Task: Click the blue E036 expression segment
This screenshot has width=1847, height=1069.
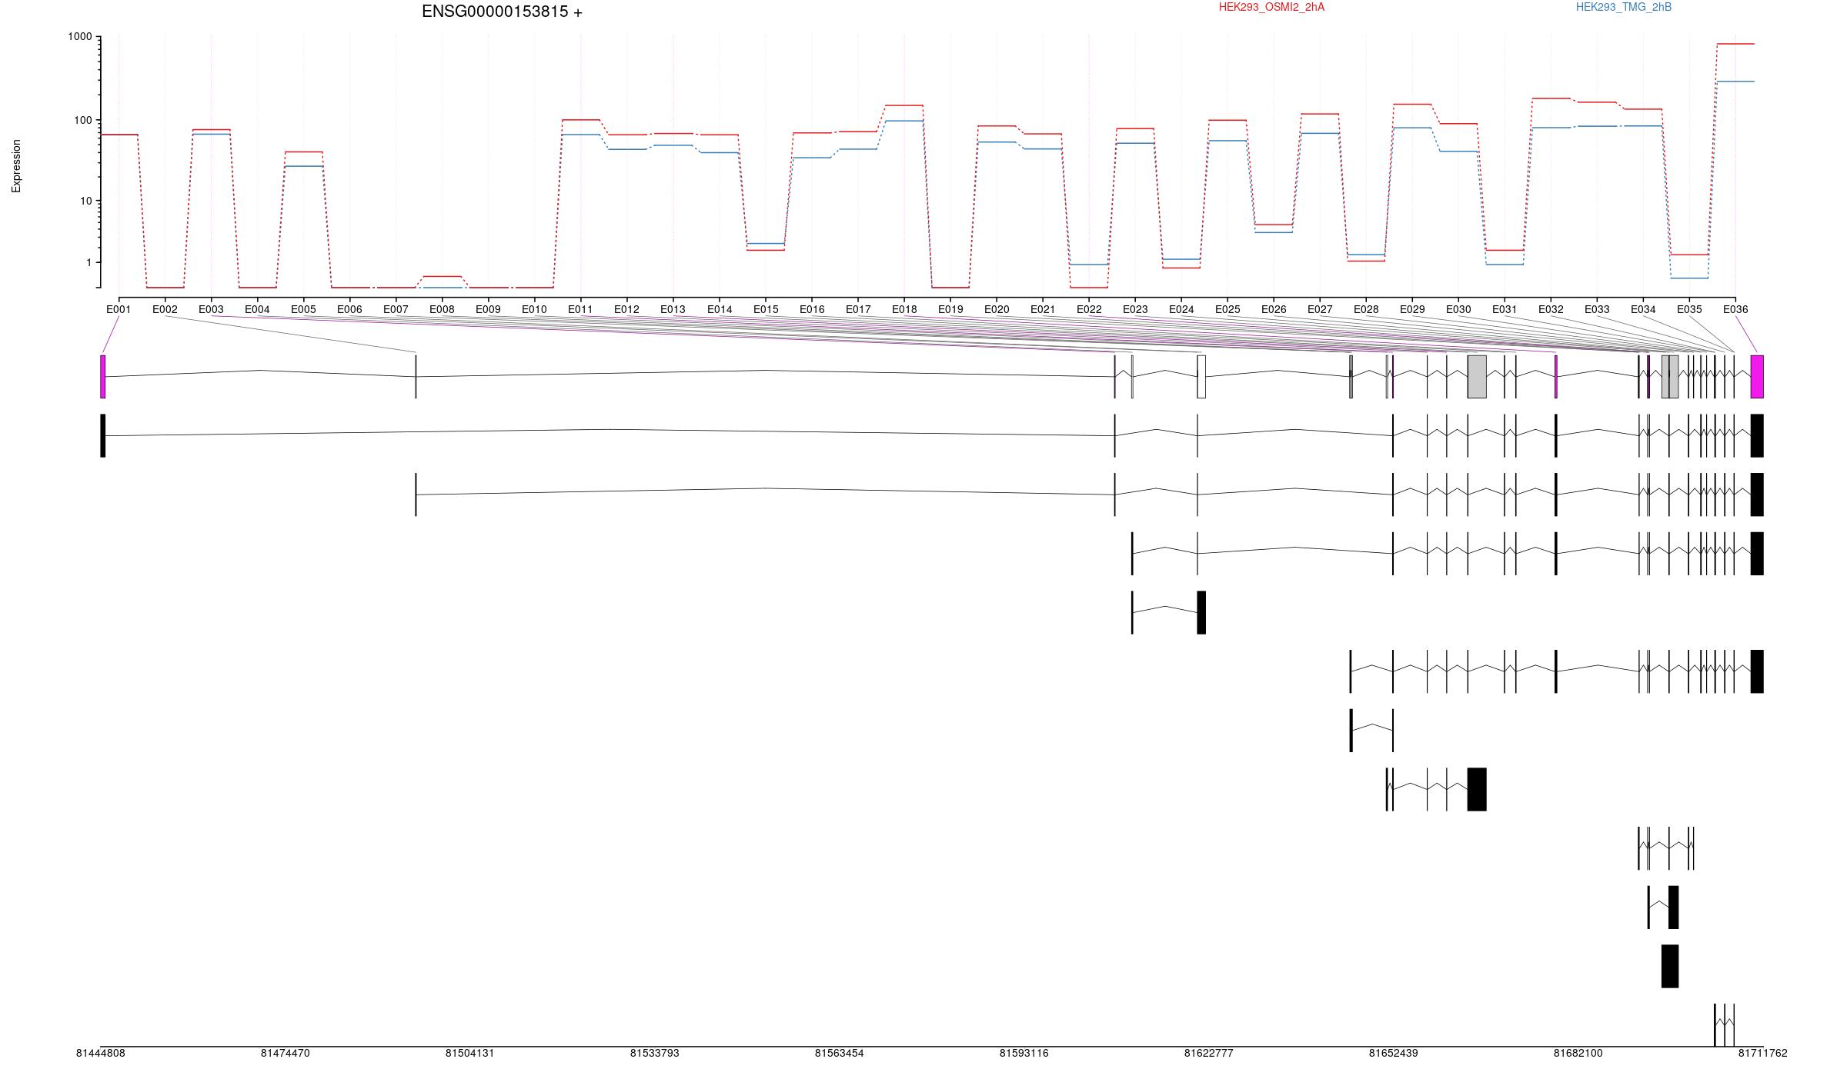Action: pos(1735,82)
